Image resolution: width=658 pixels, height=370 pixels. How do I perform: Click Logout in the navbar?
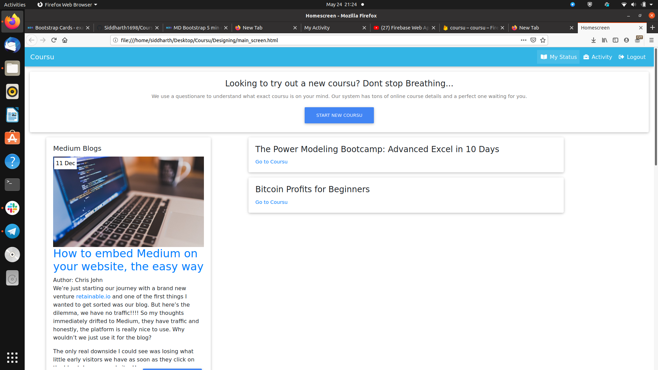632,57
